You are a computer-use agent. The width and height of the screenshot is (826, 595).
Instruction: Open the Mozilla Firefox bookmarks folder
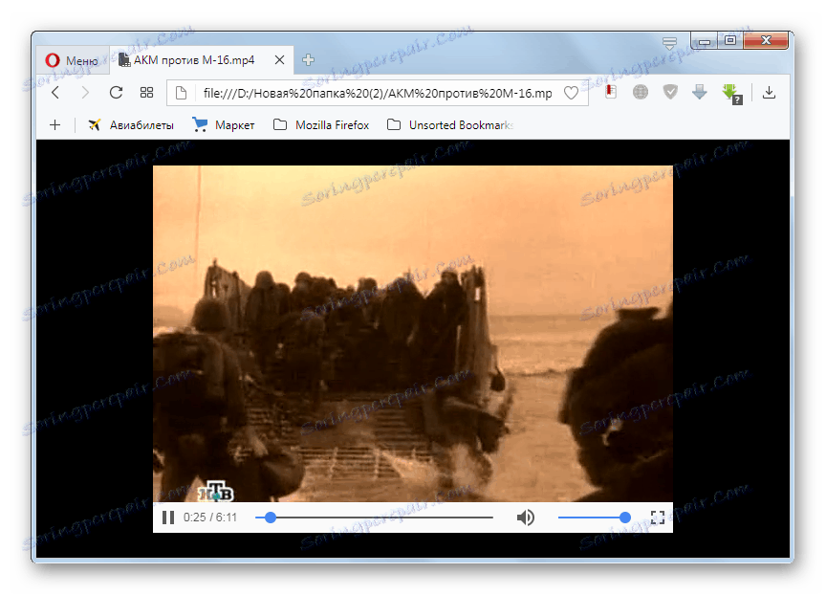(x=321, y=125)
